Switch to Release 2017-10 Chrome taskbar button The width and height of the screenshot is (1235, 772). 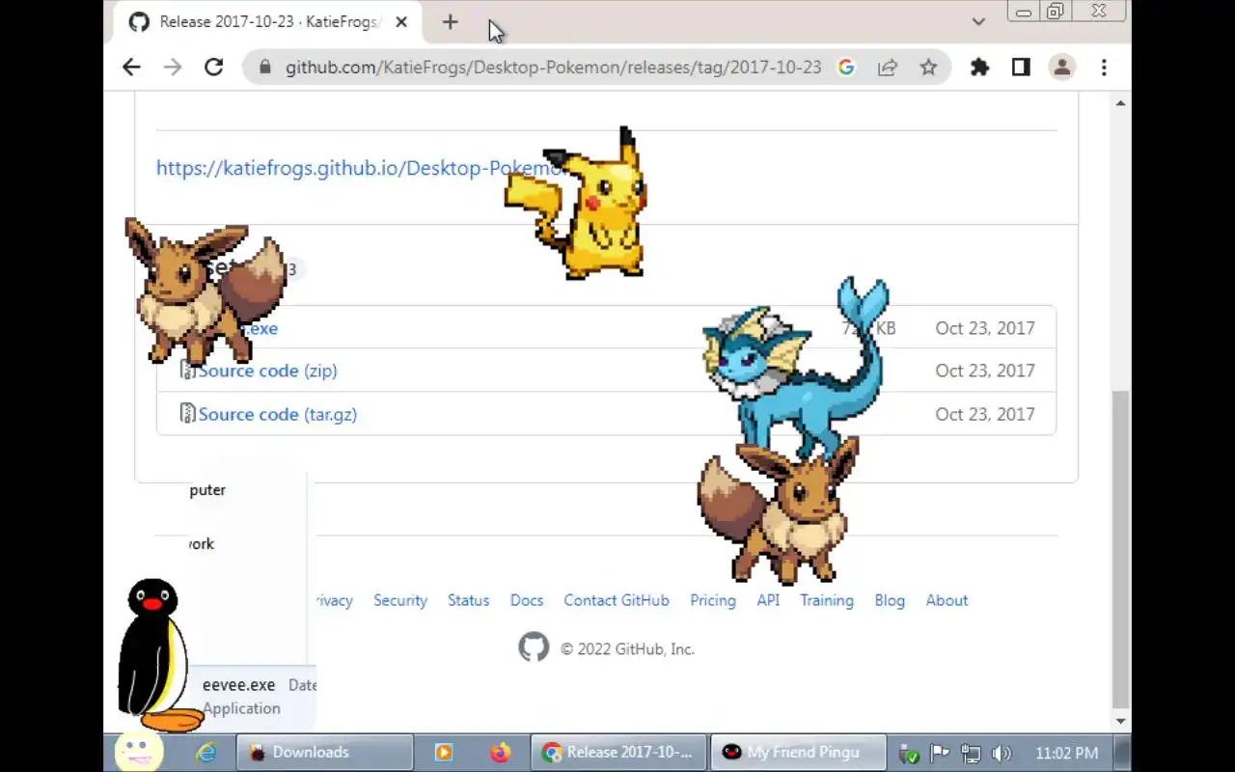coord(618,752)
